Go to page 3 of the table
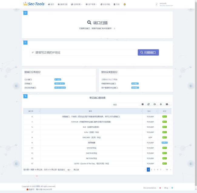Viewport: 197px width, 193px height. pyautogui.click(x=154, y=170)
